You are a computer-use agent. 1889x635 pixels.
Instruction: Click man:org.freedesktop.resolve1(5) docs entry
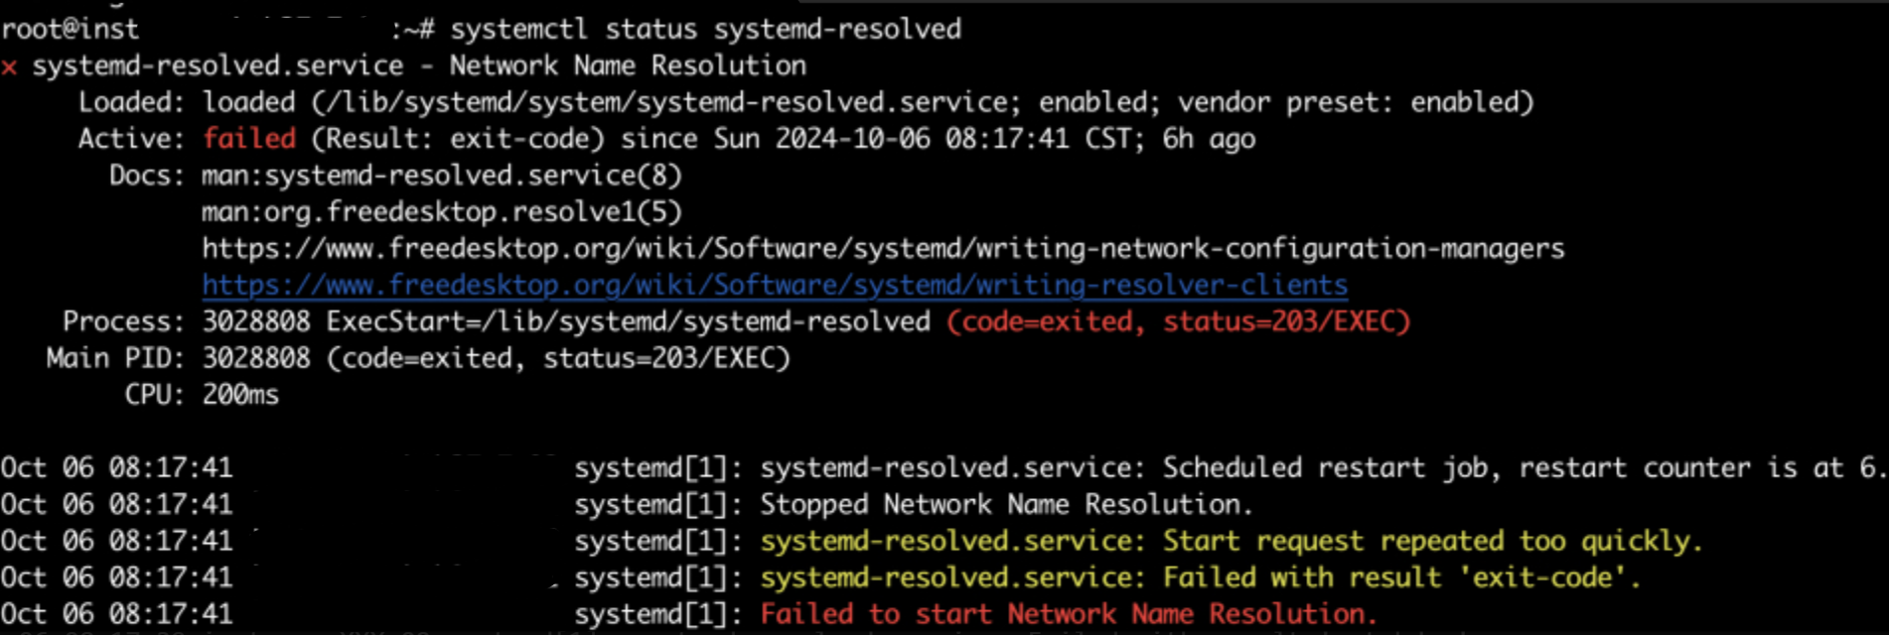click(x=442, y=212)
